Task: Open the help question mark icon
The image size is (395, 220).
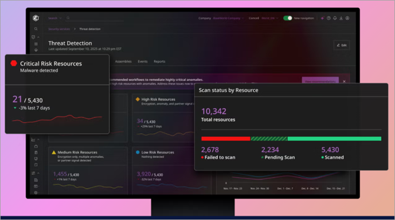Action: tap(328, 18)
